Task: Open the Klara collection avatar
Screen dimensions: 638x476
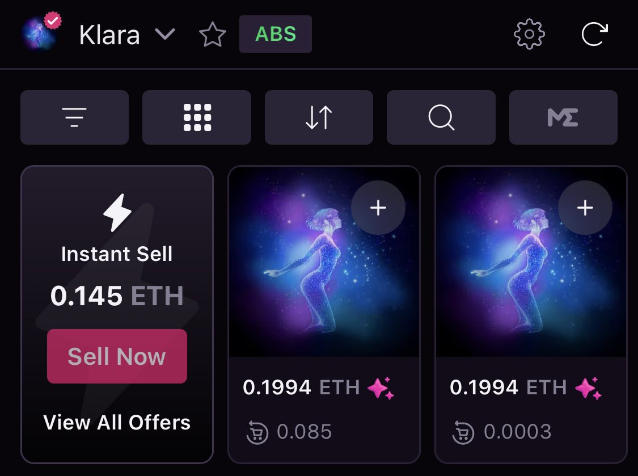Action: click(40, 33)
